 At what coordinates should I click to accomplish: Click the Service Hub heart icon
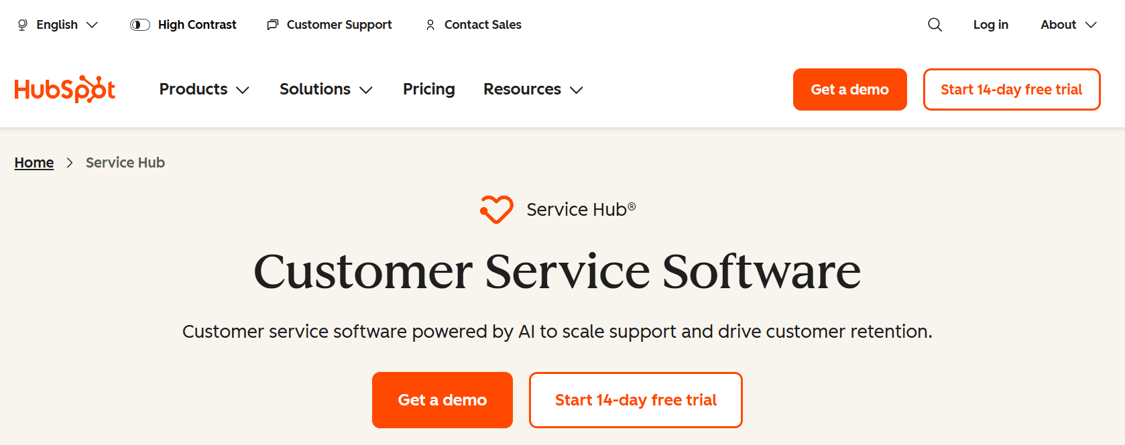[x=496, y=209]
